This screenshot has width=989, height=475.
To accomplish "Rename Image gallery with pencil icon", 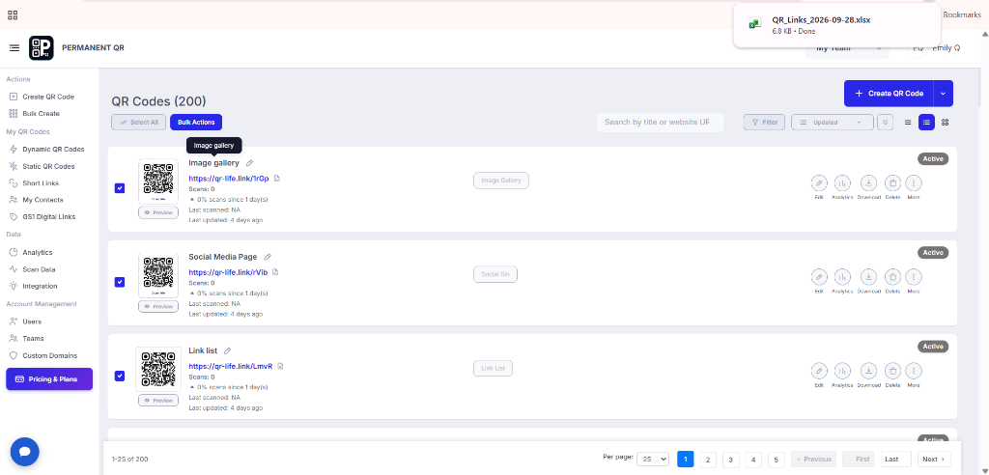I will pos(250,163).
